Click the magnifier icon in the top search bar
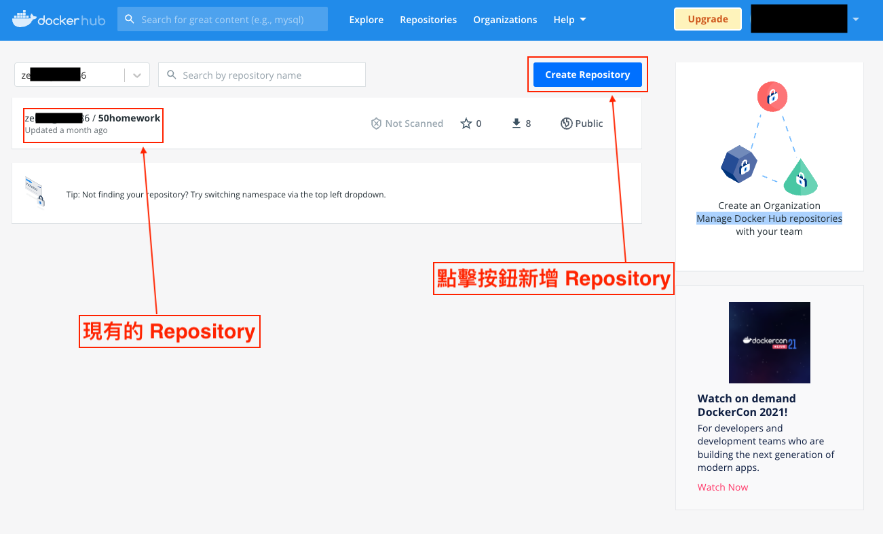This screenshot has height=534, width=883. (130, 19)
